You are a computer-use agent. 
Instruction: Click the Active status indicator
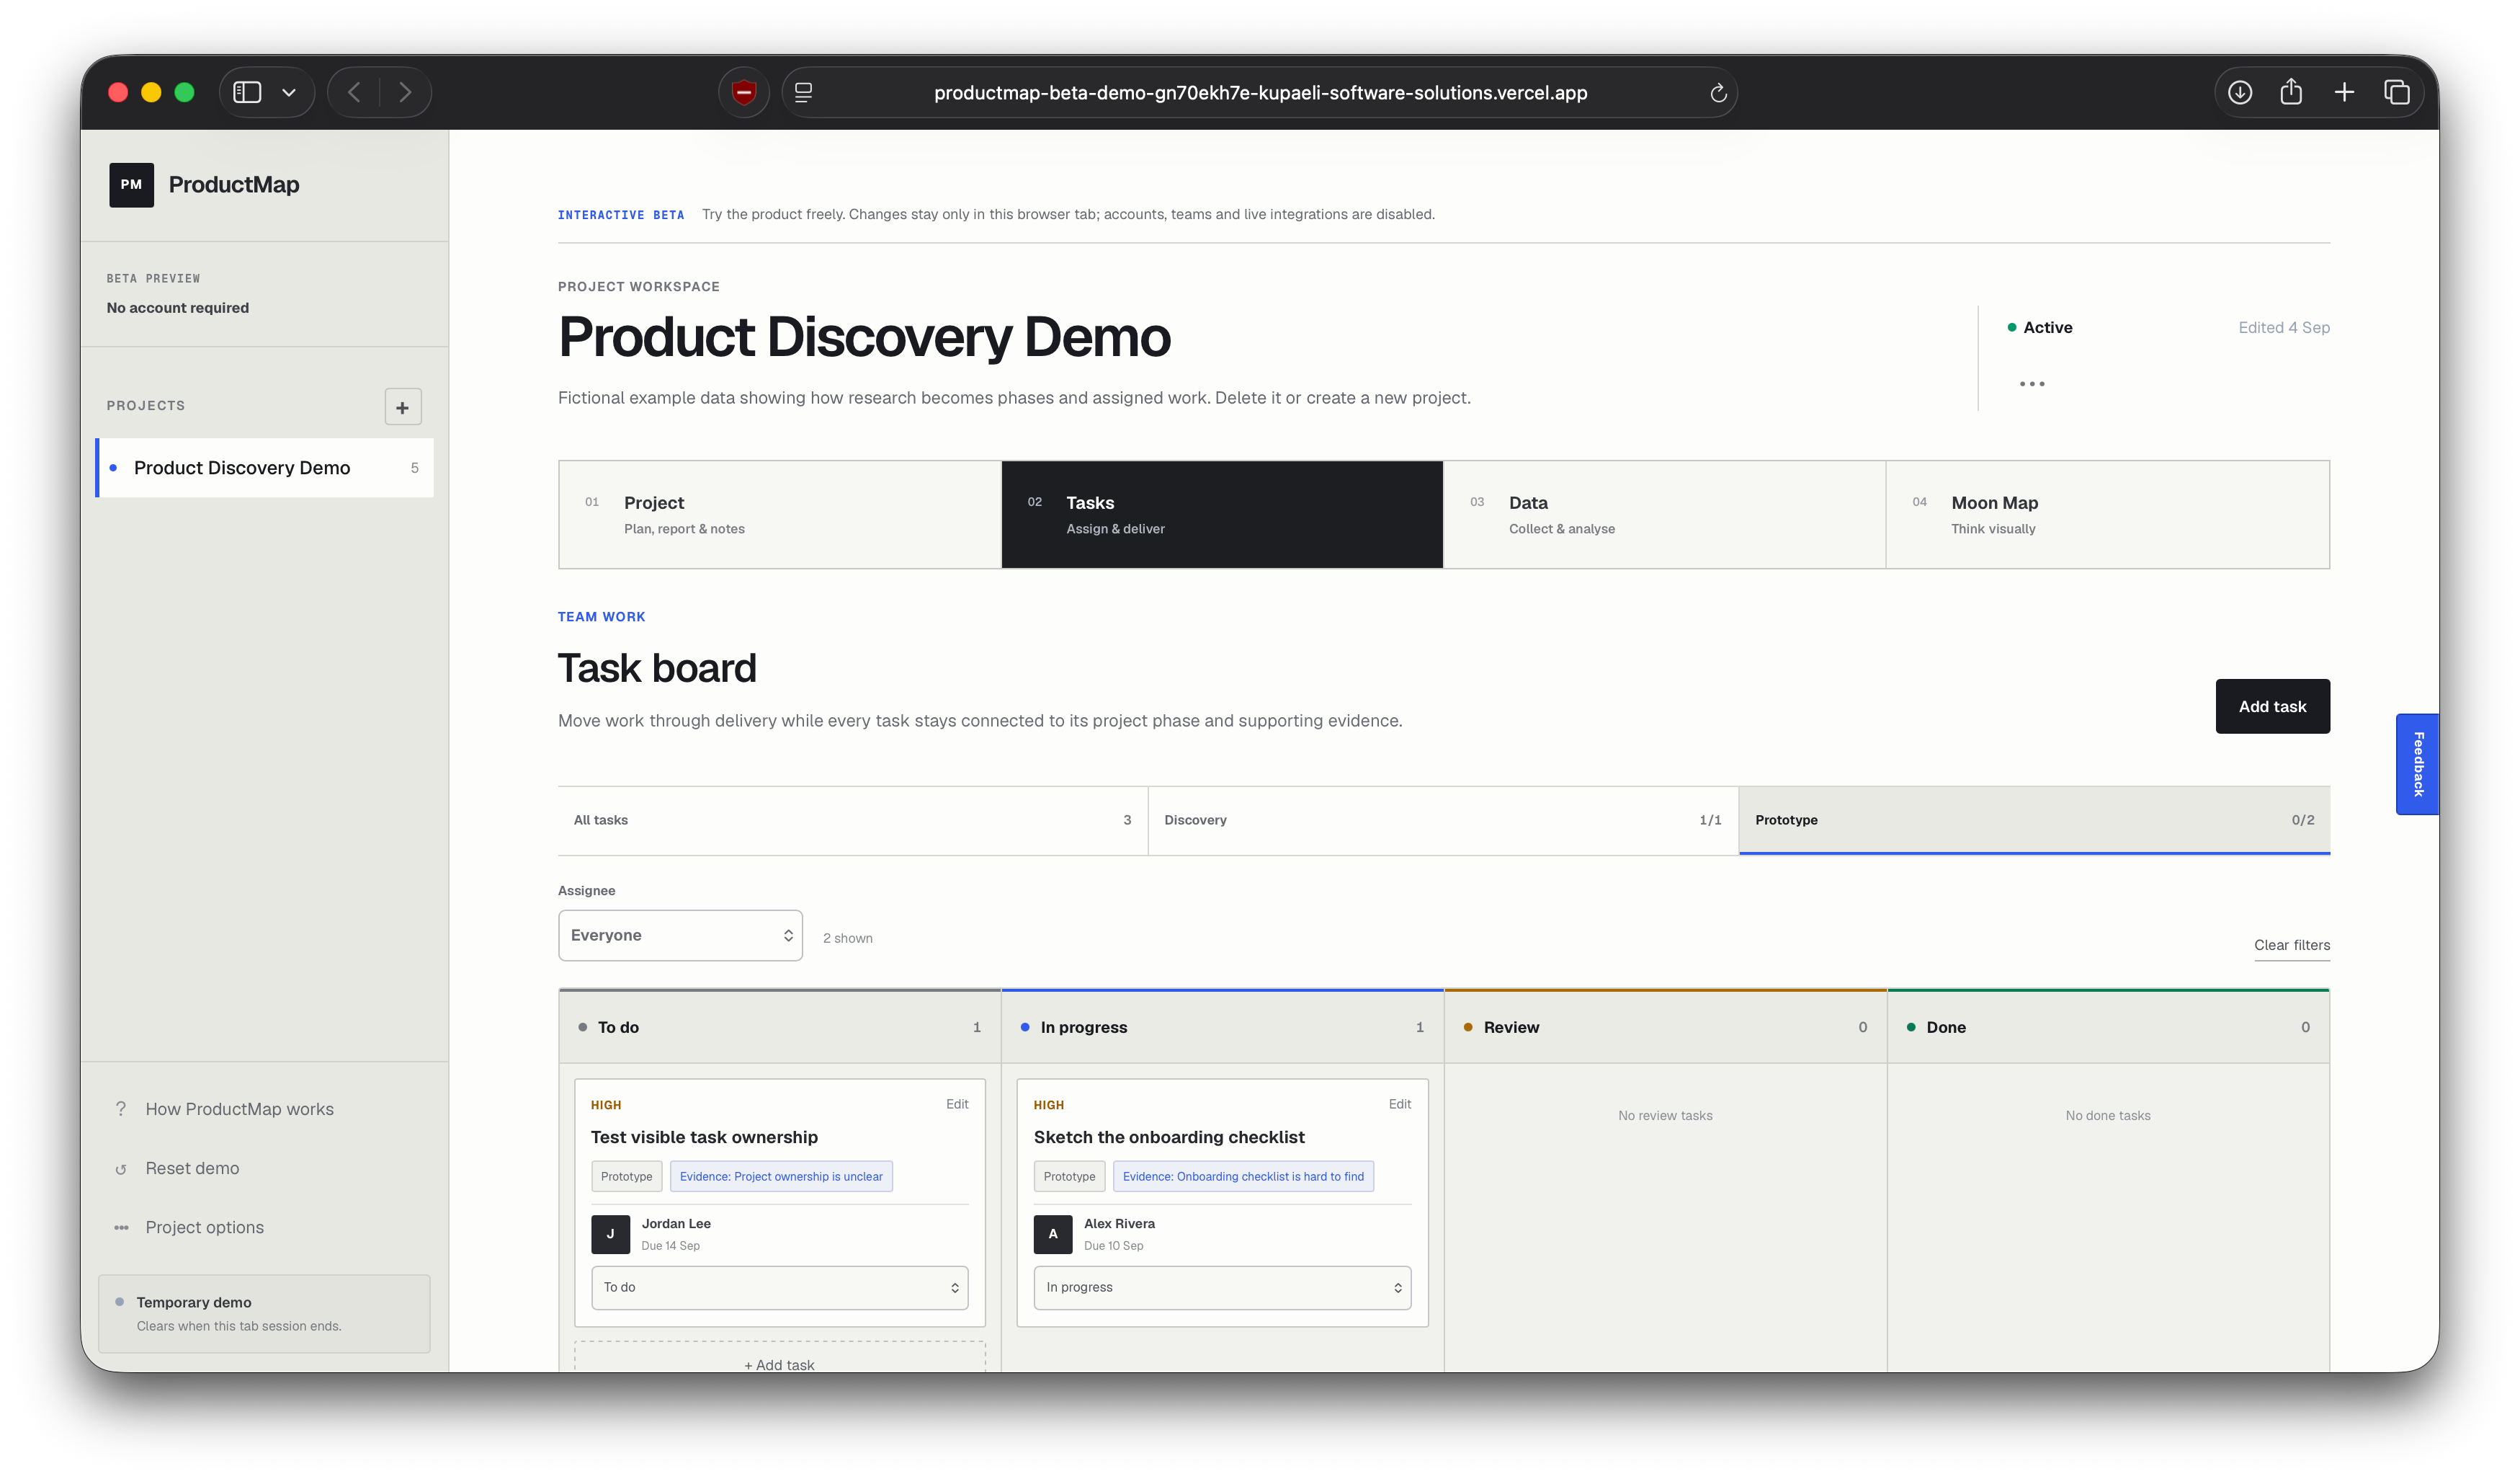[2040, 327]
